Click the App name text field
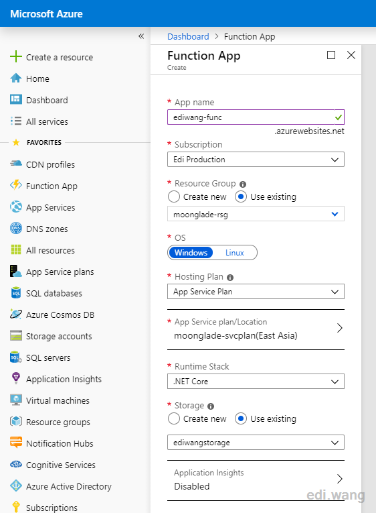 tap(256, 117)
